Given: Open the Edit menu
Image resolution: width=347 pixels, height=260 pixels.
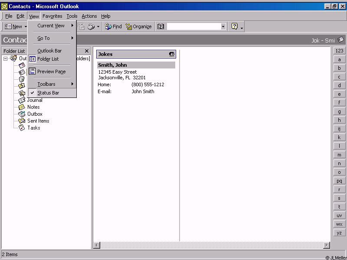Looking at the screenshot, I should pyautogui.click(x=20, y=16).
